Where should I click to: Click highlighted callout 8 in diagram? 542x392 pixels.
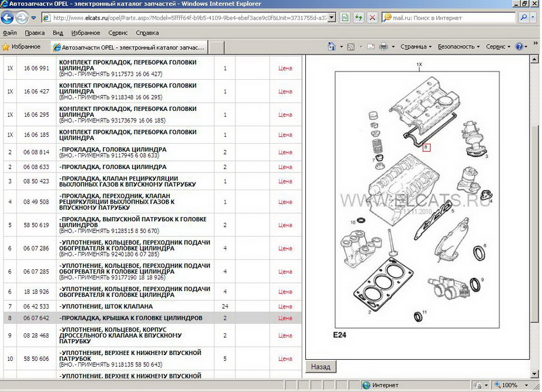click(426, 147)
